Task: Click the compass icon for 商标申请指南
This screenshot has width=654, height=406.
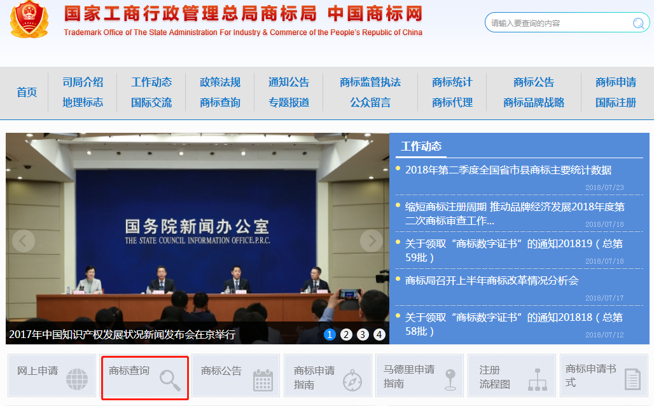Action: [352, 379]
